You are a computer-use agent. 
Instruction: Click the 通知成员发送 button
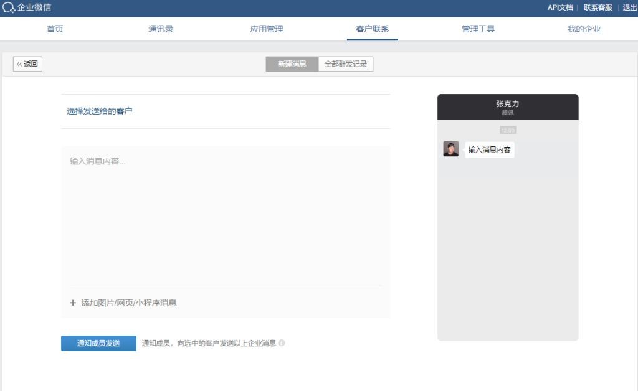point(98,342)
